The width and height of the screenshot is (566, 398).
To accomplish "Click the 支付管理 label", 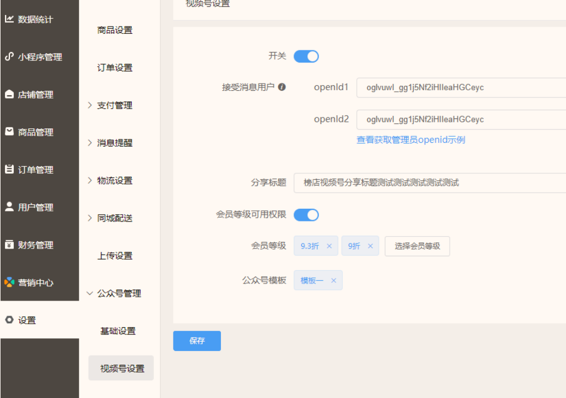I will click(x=115, y=105).
